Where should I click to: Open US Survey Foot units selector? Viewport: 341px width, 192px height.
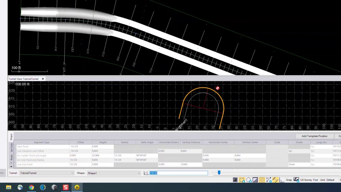coord(309,180)
